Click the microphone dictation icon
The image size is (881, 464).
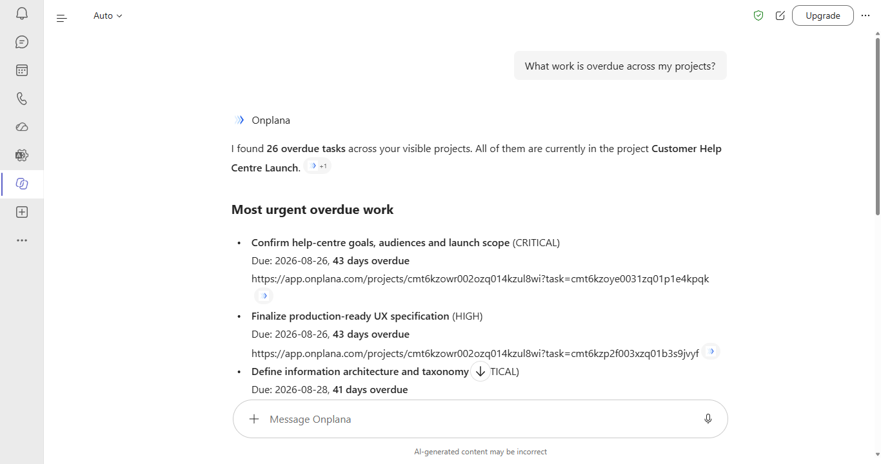[x=708, y=419]
